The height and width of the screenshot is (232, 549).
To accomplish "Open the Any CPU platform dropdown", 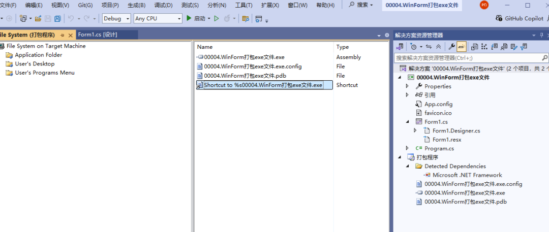I will (x=158, y=19).
